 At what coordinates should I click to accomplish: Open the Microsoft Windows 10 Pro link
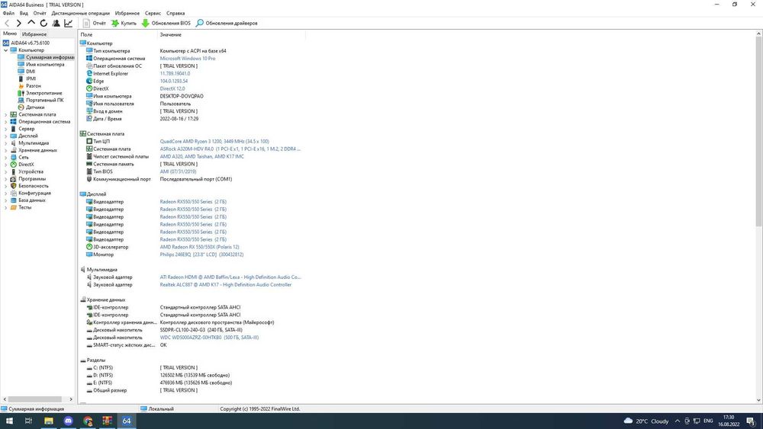tap(188, 59)
